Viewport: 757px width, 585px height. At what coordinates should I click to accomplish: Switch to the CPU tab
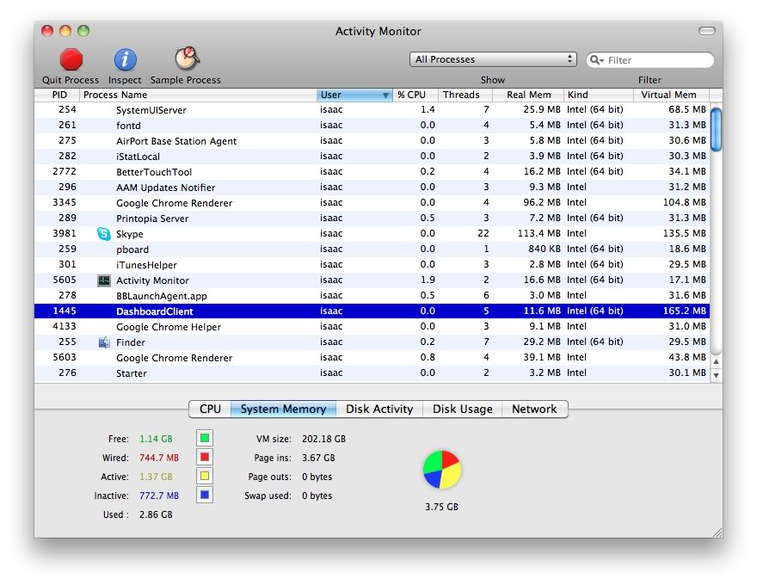coord(210,409)
